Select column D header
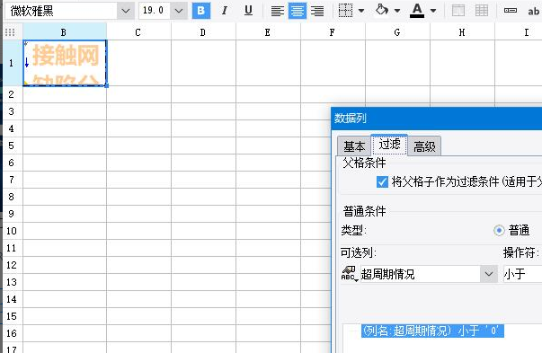This screenshot has width=542, height=353. [x=203, y=32]
